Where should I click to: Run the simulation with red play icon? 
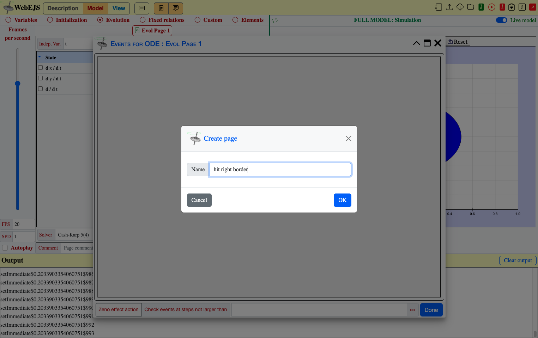tap(492, 7)
